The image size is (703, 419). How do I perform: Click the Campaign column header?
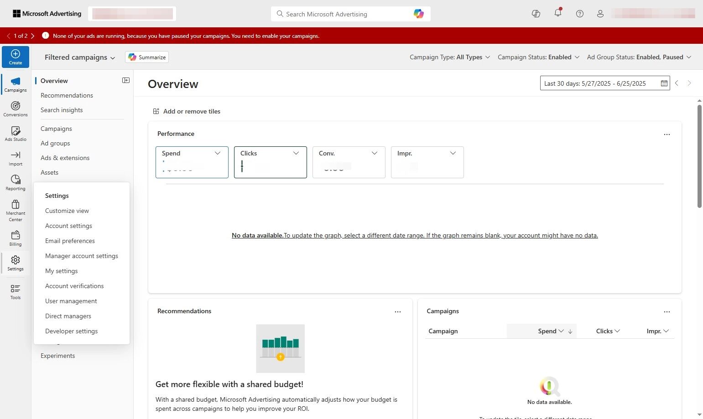coord(443,331)
